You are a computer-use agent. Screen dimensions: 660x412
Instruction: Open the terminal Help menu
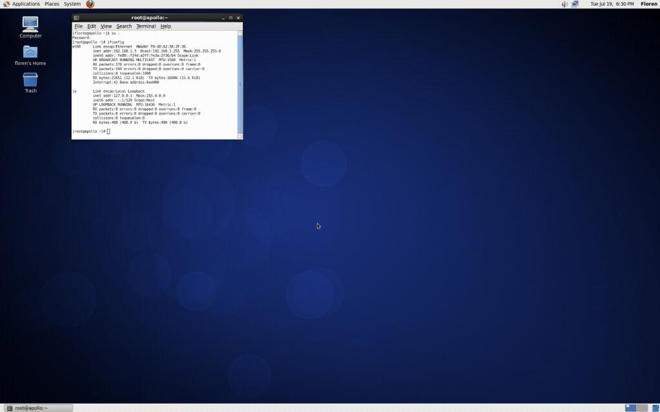coord(166,26)
